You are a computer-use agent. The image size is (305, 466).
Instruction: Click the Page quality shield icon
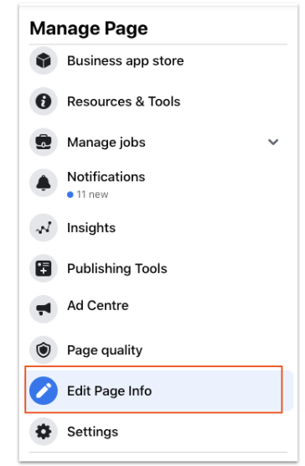tap(44, 350)
